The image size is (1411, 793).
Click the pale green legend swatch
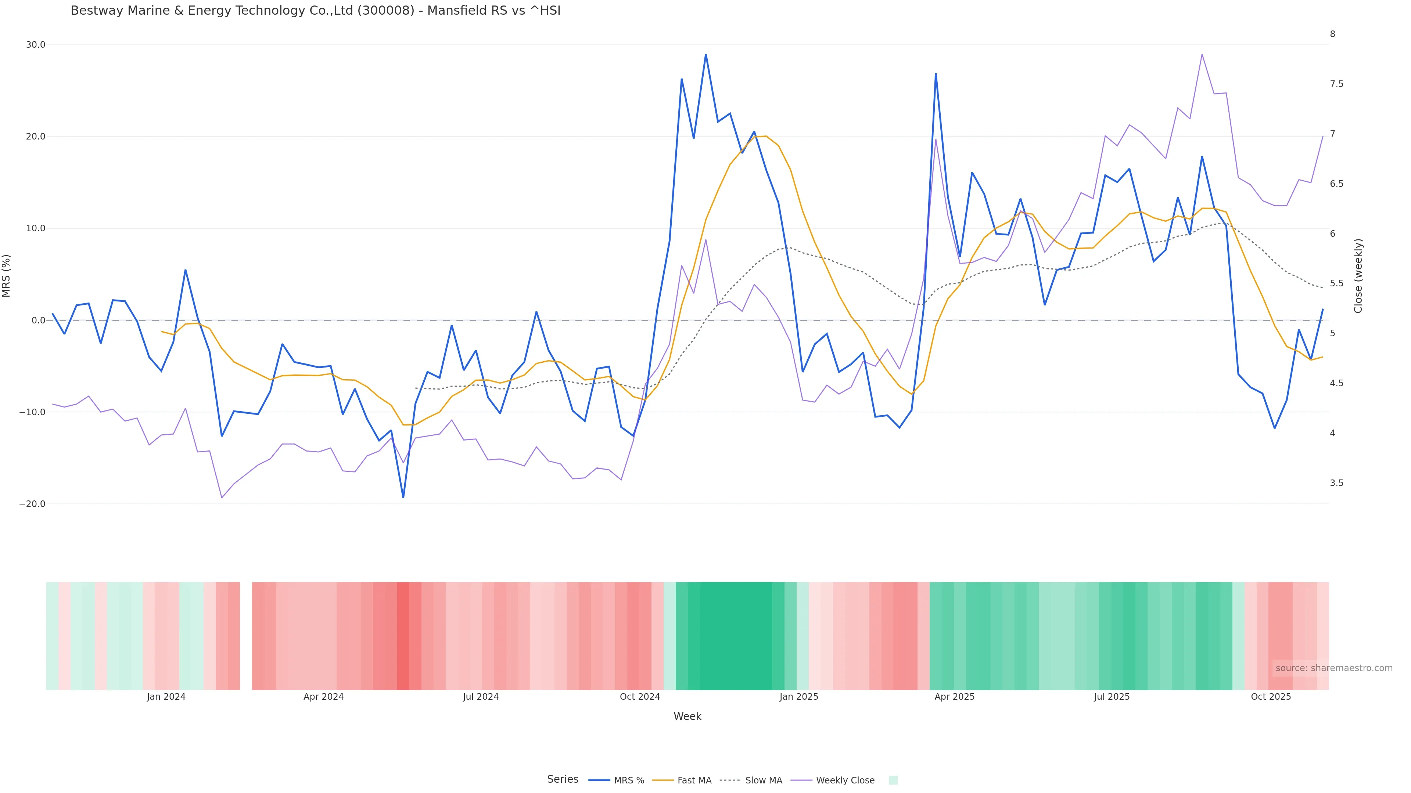pyautogui.click(x=893, y=781)
